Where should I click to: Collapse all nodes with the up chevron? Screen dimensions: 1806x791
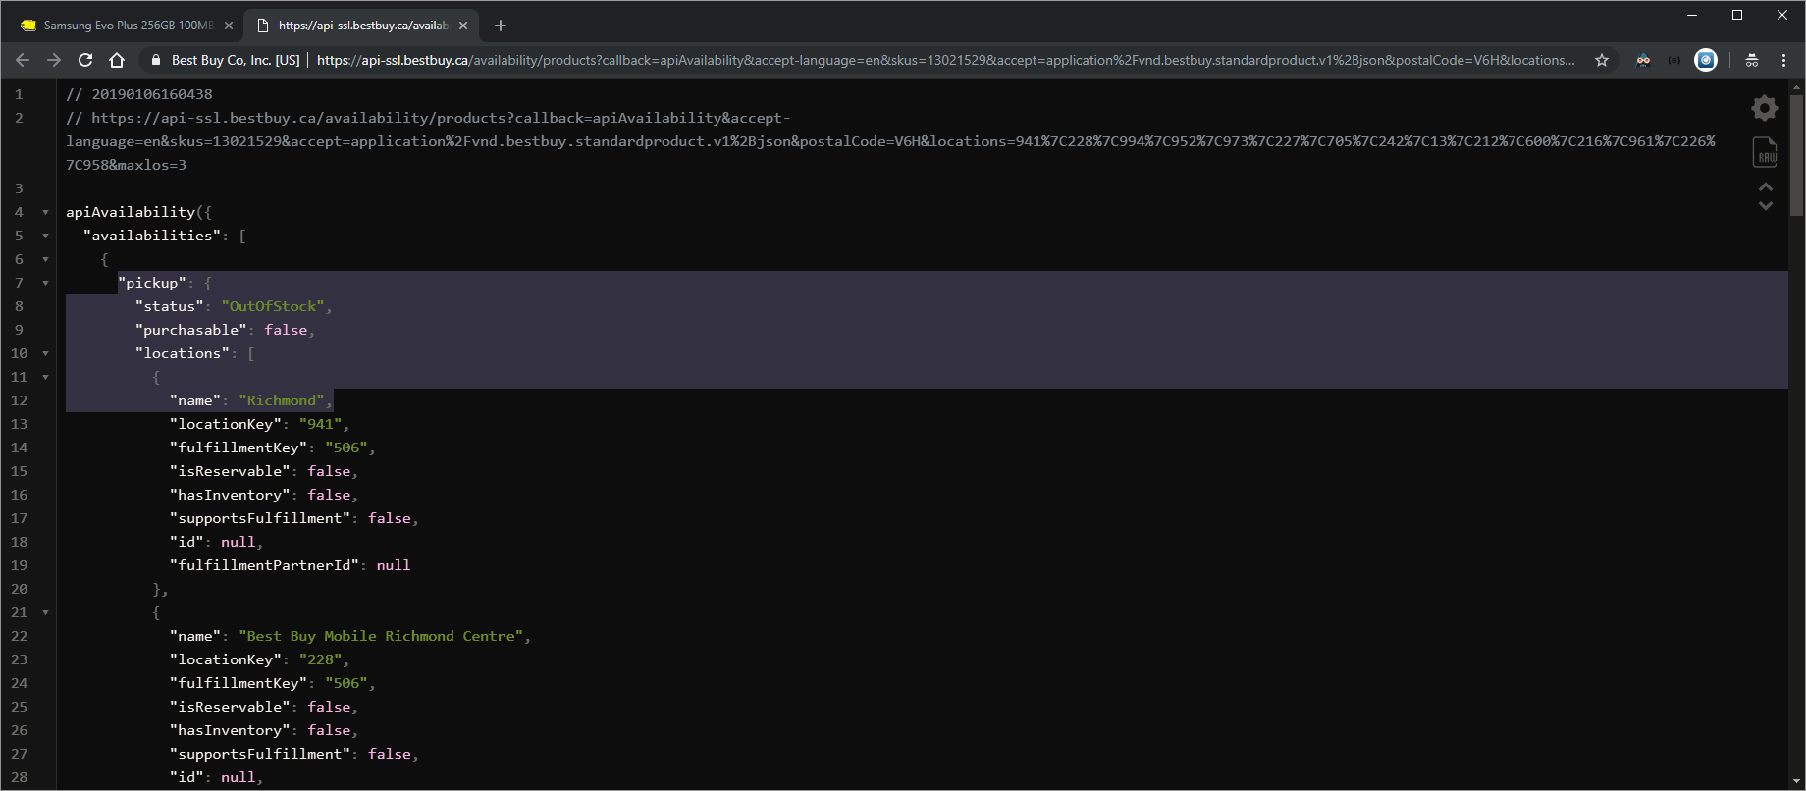click(x=1766, y=186)
